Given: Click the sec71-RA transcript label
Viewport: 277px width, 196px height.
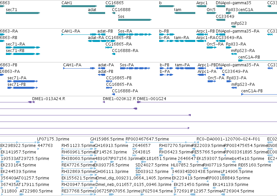Looking at the screenshot, I should coord(15,44).
